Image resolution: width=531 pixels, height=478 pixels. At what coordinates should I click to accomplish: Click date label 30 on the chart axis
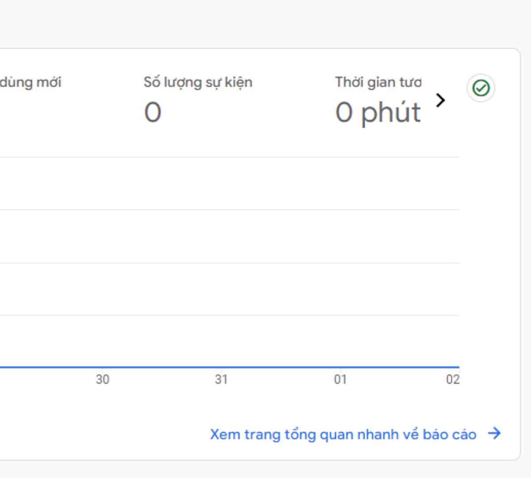coord(102,379)
